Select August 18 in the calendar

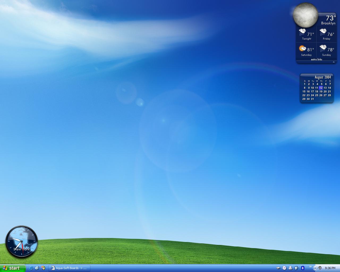click(317, 91)
